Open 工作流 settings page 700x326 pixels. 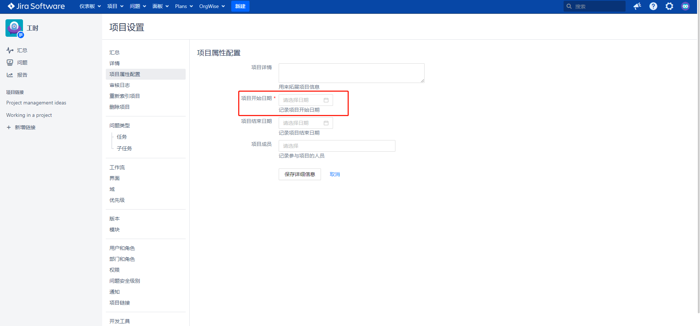(117, 167)
